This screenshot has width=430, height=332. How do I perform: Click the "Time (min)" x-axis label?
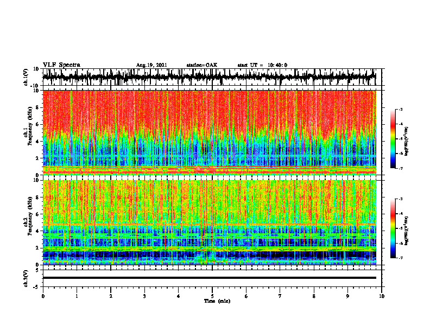point(217,301)
